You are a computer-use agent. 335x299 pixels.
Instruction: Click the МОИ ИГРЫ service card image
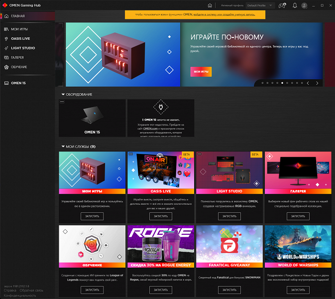(92, 170)
